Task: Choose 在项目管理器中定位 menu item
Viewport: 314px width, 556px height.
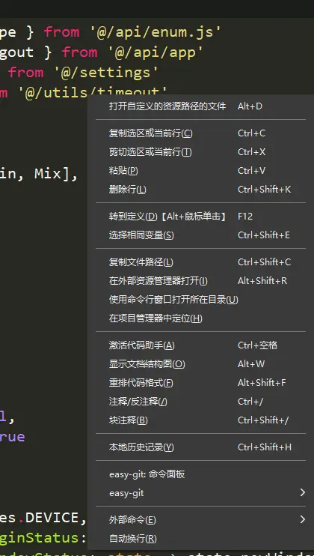Action: (x=200, y=318)
